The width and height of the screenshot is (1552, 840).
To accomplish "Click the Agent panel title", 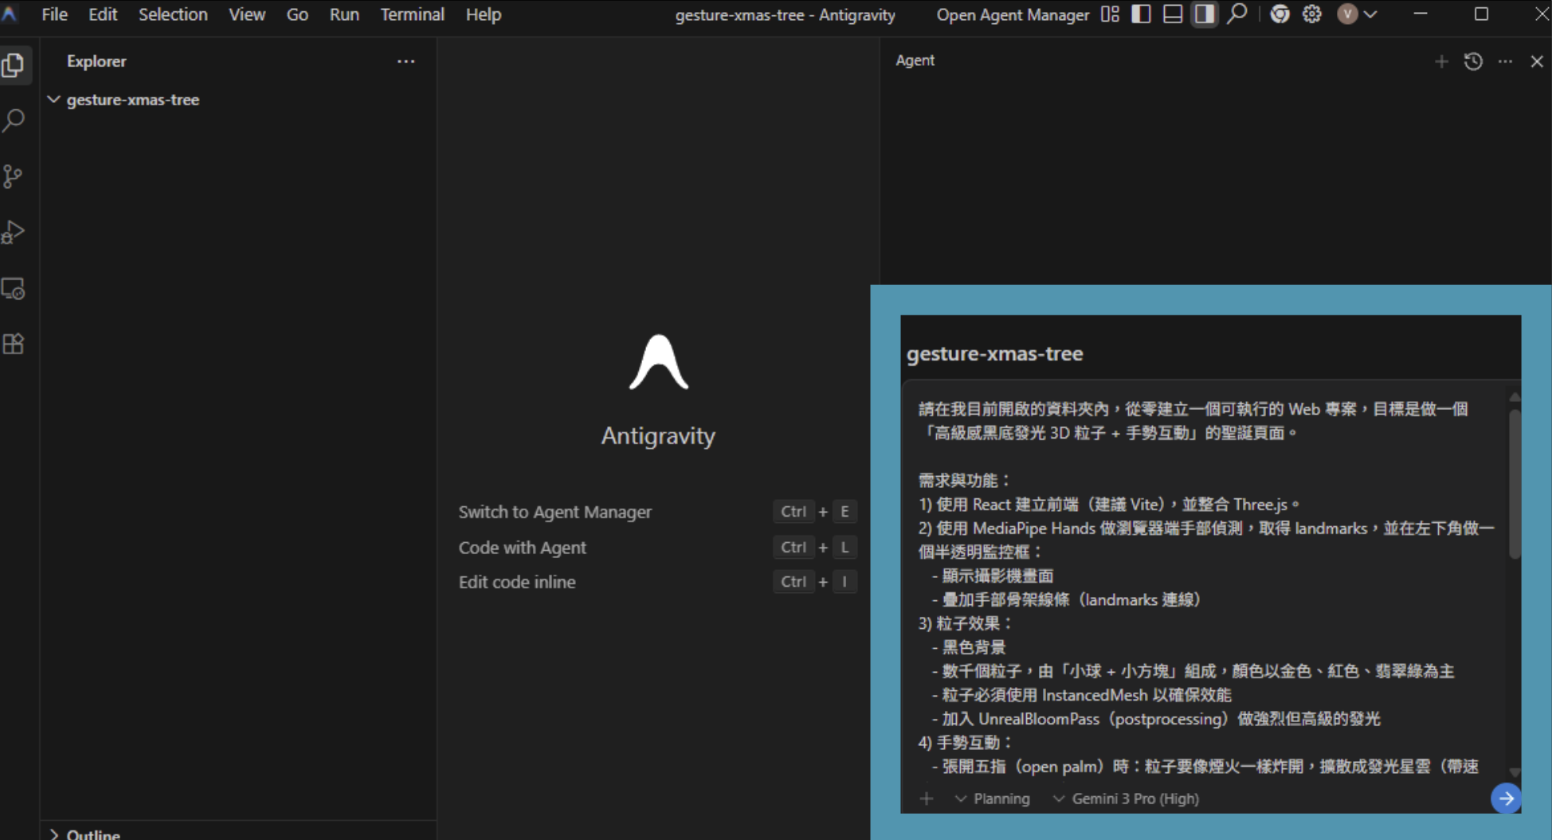I will 915,61.
